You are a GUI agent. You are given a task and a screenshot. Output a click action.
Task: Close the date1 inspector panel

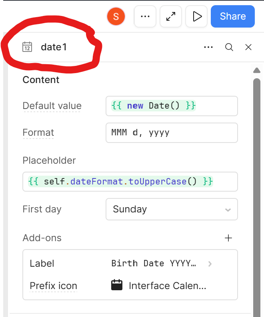(248, 47)
